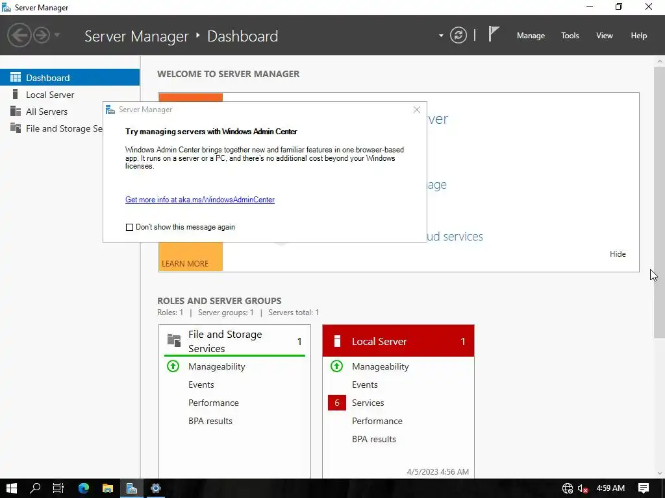Open Performance under File and Storage Services
Image resolution: width=665 pixels, height=498 pixels.
pos(213,403)
